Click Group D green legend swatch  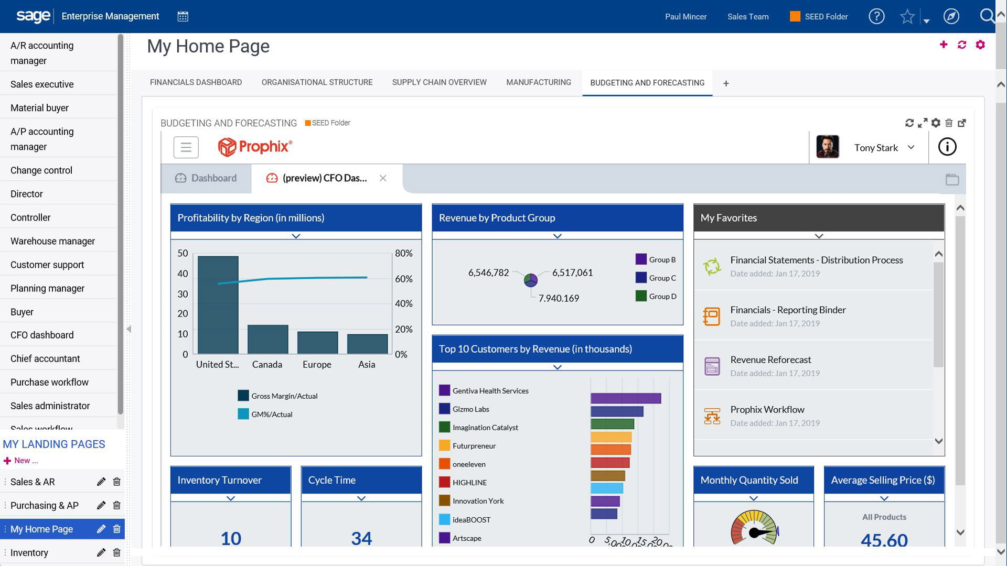(x=641, y=296)
